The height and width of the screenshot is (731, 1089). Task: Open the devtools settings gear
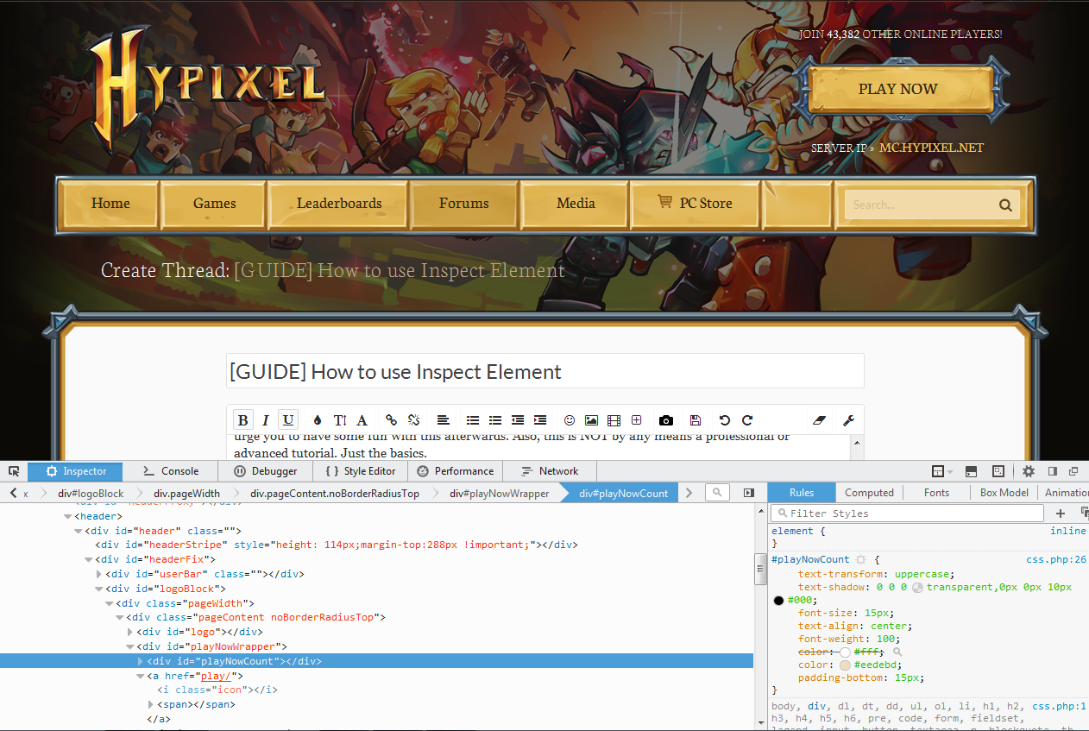click(1029, 471)
